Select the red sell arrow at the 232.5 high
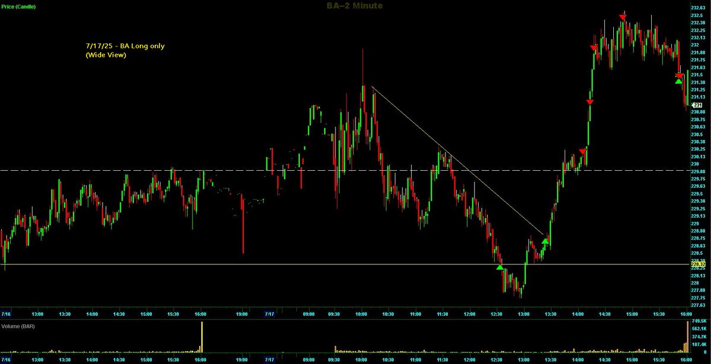This screenshot has width=711, height=364. [623, 18]
